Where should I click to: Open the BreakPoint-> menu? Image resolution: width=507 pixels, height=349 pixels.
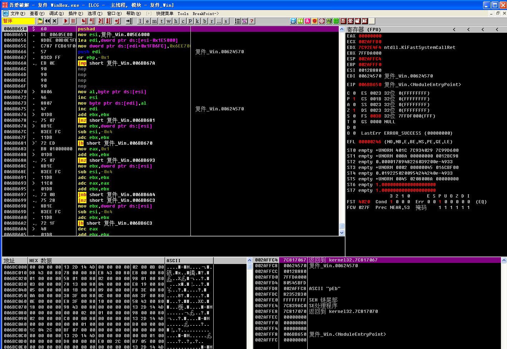206,14
